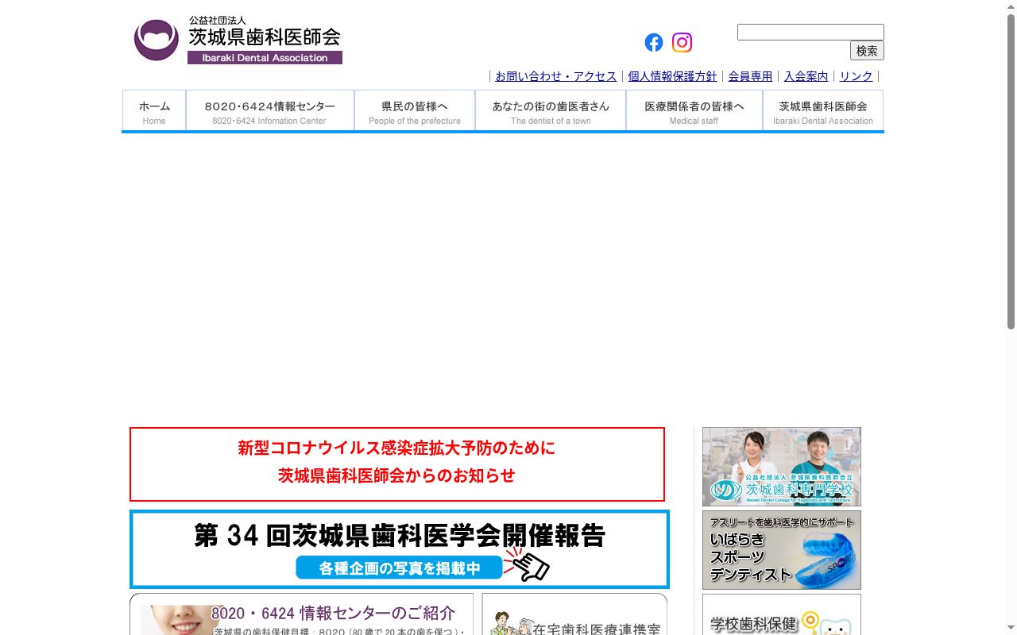Select 茨城県歯科医師会 menu tab
1017x635 pixels.
(823, 110)
